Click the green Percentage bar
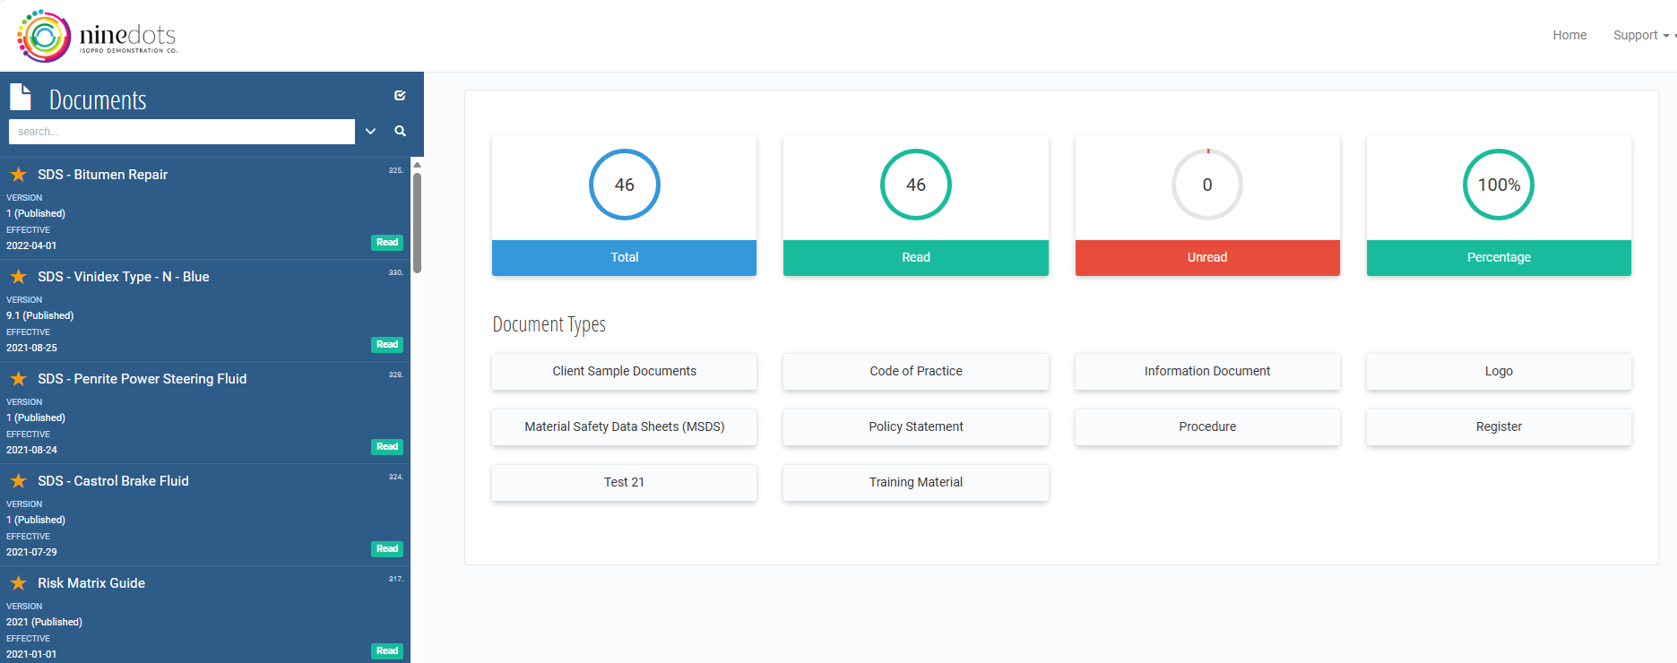This screenshot has height=663, width=1677. click(x=1499, y=257)
